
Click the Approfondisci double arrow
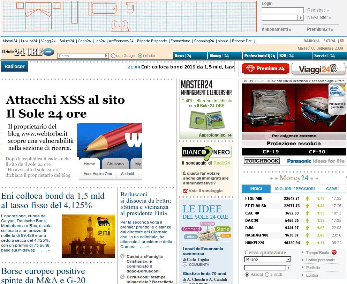230,135
